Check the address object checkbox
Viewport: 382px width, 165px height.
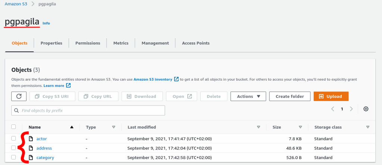13,148
